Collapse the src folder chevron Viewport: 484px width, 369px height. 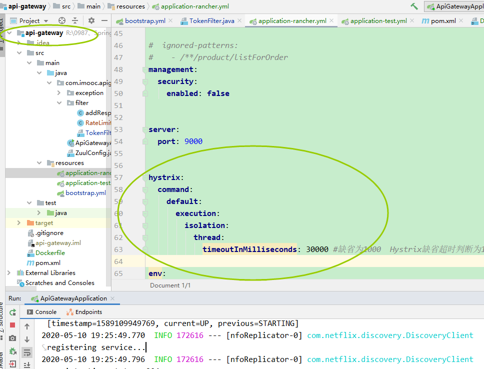(x=19, y=53)
